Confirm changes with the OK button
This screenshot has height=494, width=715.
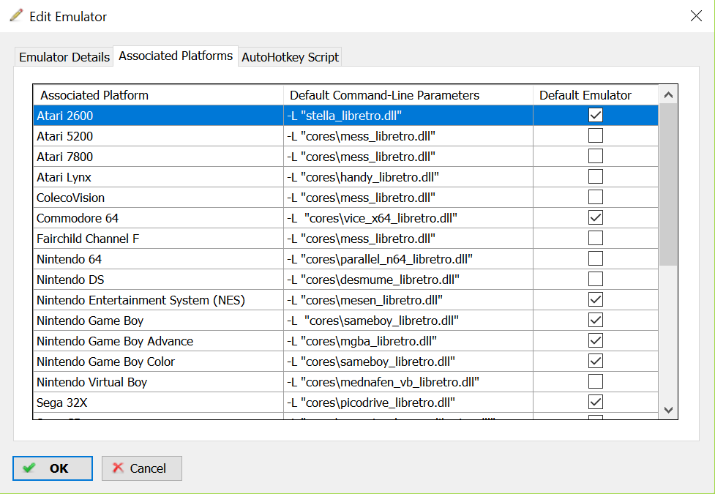pos(53,468)
